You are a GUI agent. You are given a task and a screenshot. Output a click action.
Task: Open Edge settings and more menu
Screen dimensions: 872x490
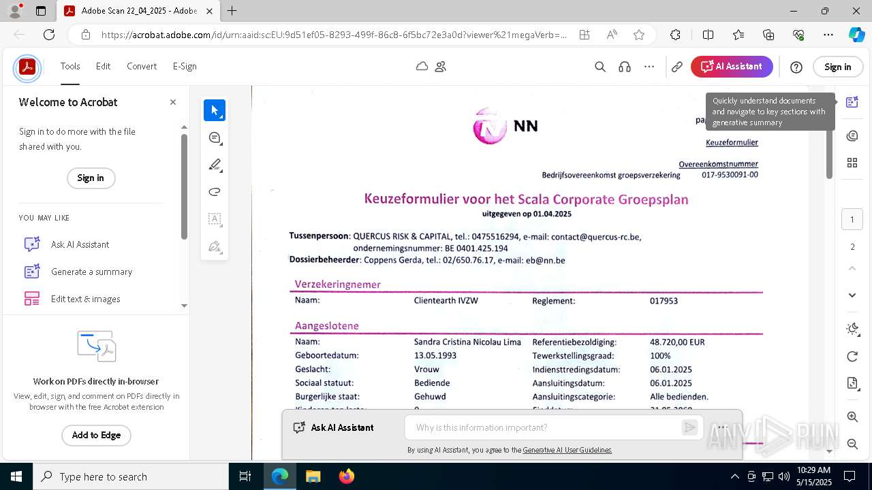pos(828,35)
